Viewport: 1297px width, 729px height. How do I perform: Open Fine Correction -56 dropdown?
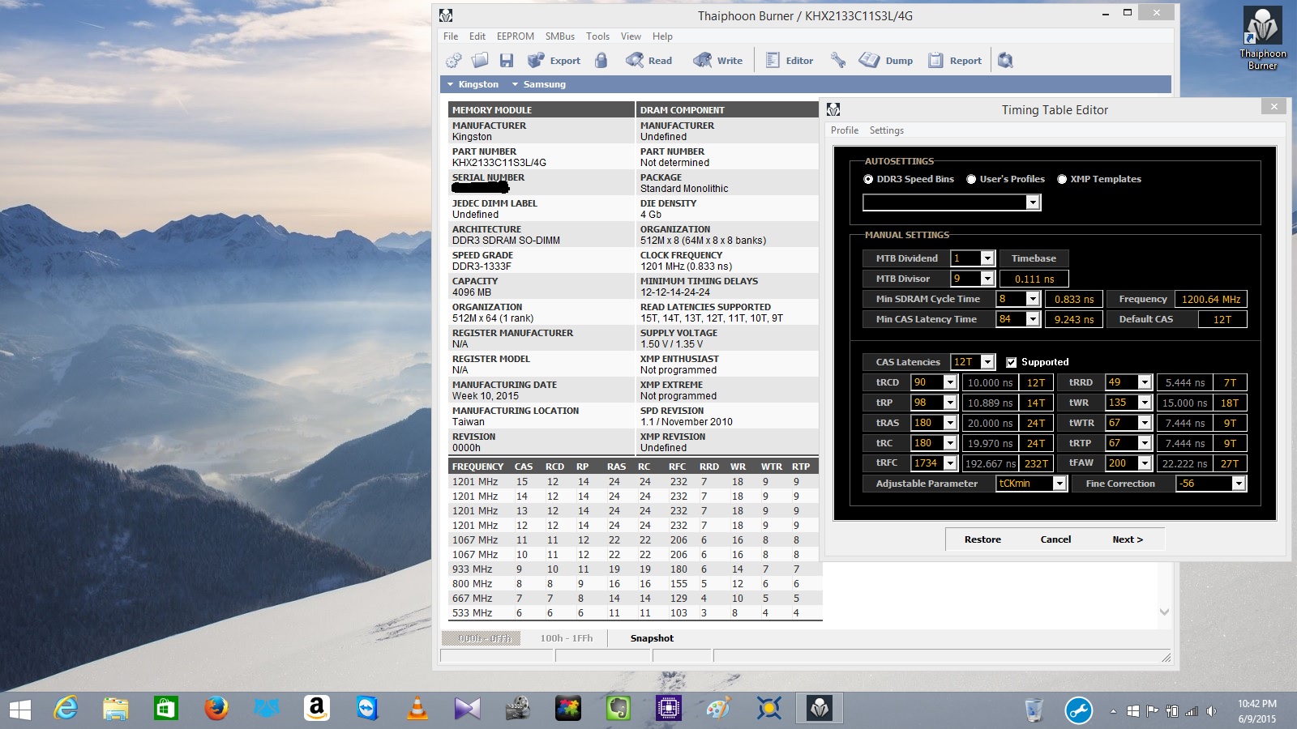[x=1238, y=484]
